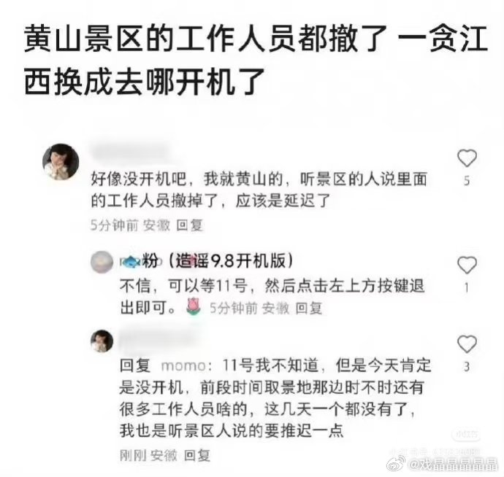Click the Weibo logo in the watermark
Screen dimensions: 504x477
397,463
